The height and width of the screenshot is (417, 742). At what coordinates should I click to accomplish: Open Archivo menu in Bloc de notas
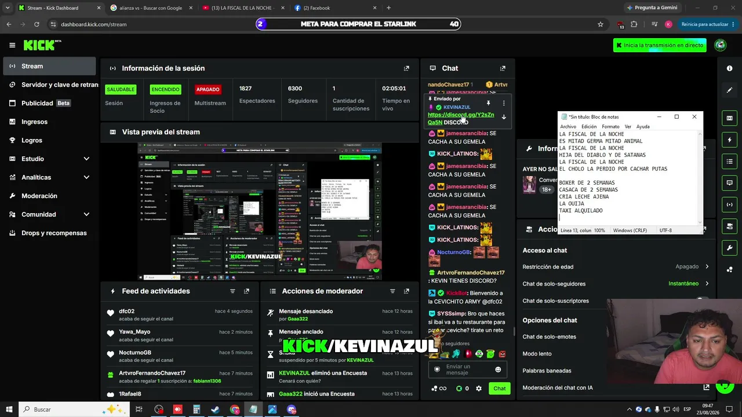point(568,127)
